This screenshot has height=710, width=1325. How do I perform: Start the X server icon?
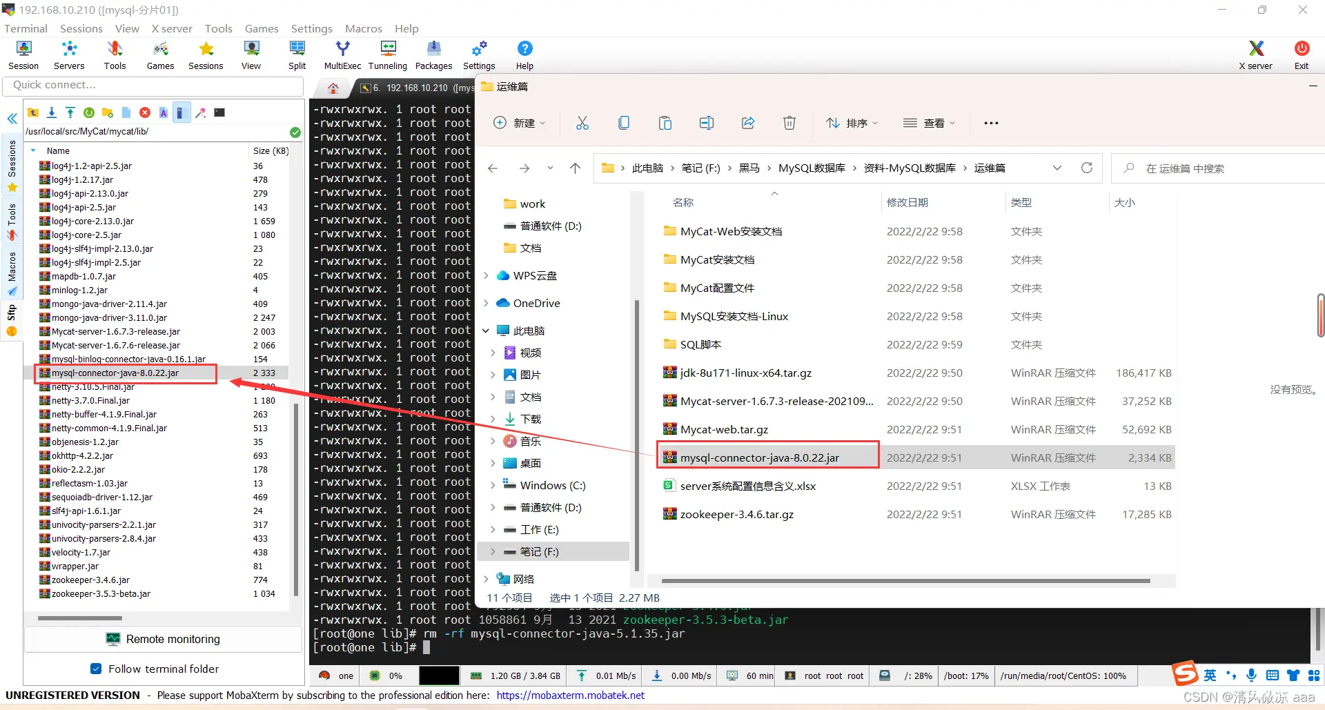pos(1255,55)
